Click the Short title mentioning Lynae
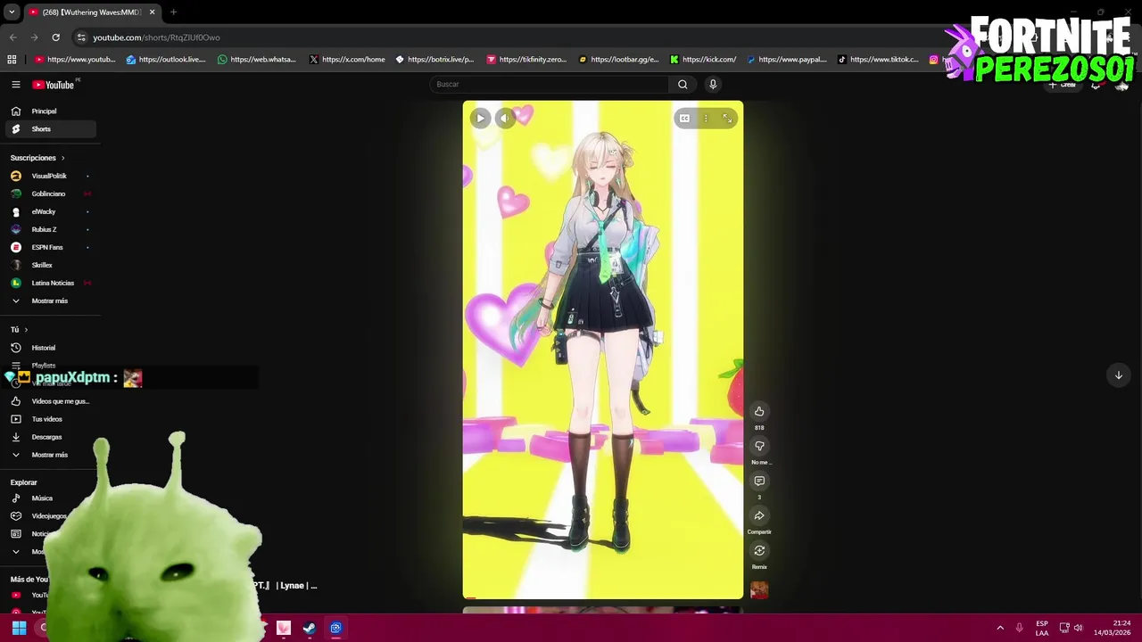1142x642 pixels. [x=285, y=586]
